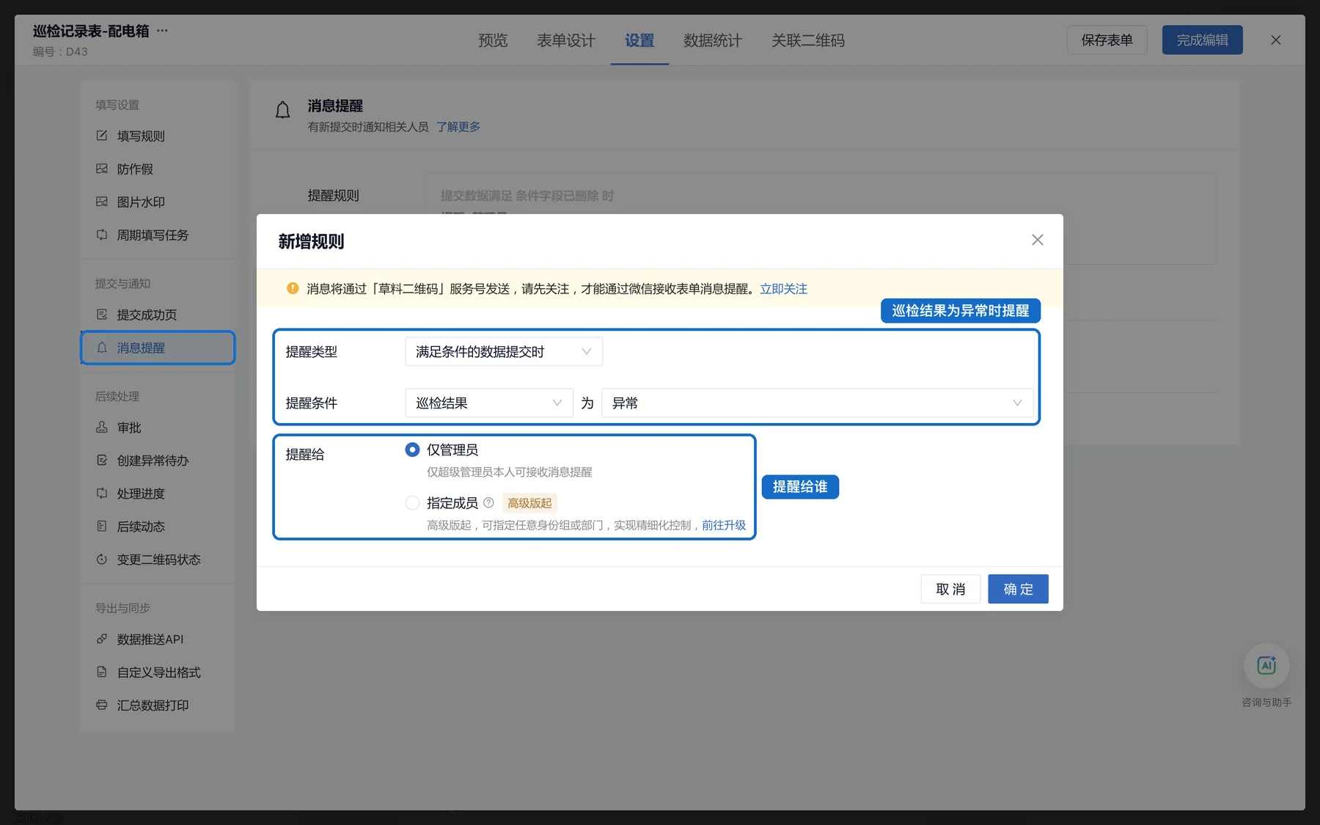Image resolution: width=1320 pixels, height=825 pixels.
Task: Click the help icon next to 指定成员
Action: point(488,503)
